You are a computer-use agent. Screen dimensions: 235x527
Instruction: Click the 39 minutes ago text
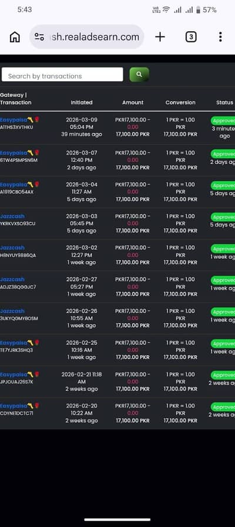(82, 135)
